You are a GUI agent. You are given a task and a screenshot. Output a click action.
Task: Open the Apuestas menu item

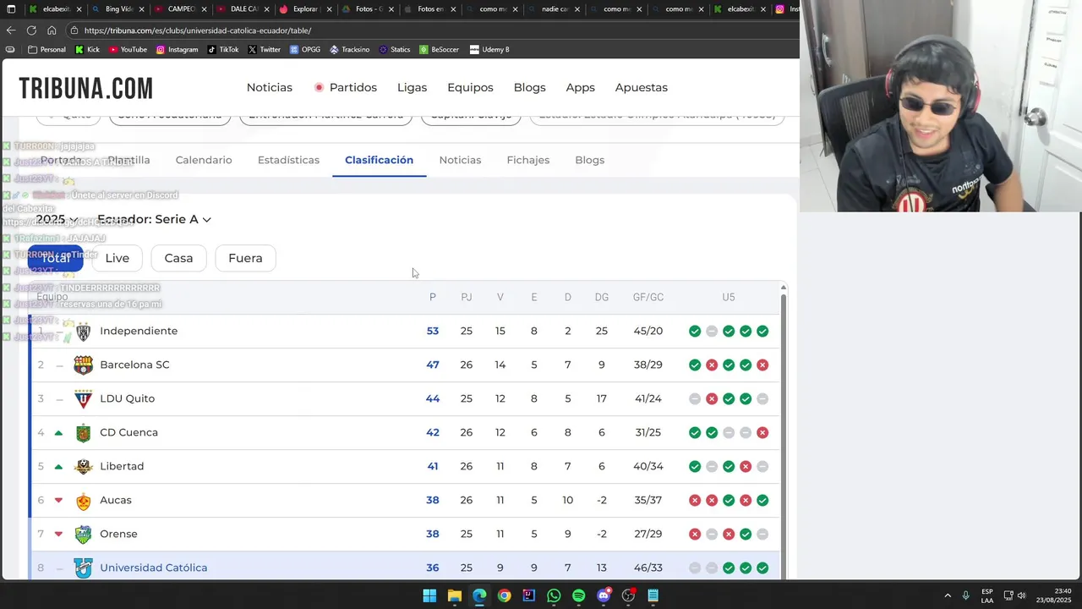point(642,88)
